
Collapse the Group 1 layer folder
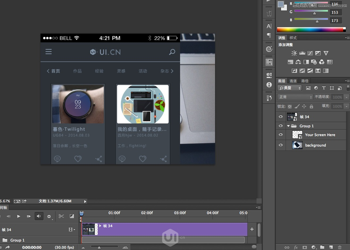pyautogui.click(x=288, y=126)
